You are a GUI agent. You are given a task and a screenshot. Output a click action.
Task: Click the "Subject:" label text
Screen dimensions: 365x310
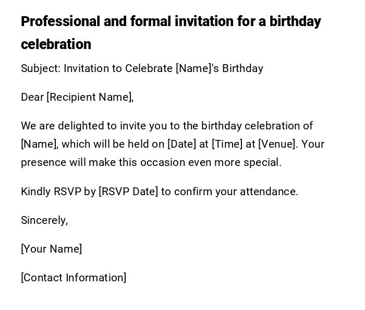(41, 68)
